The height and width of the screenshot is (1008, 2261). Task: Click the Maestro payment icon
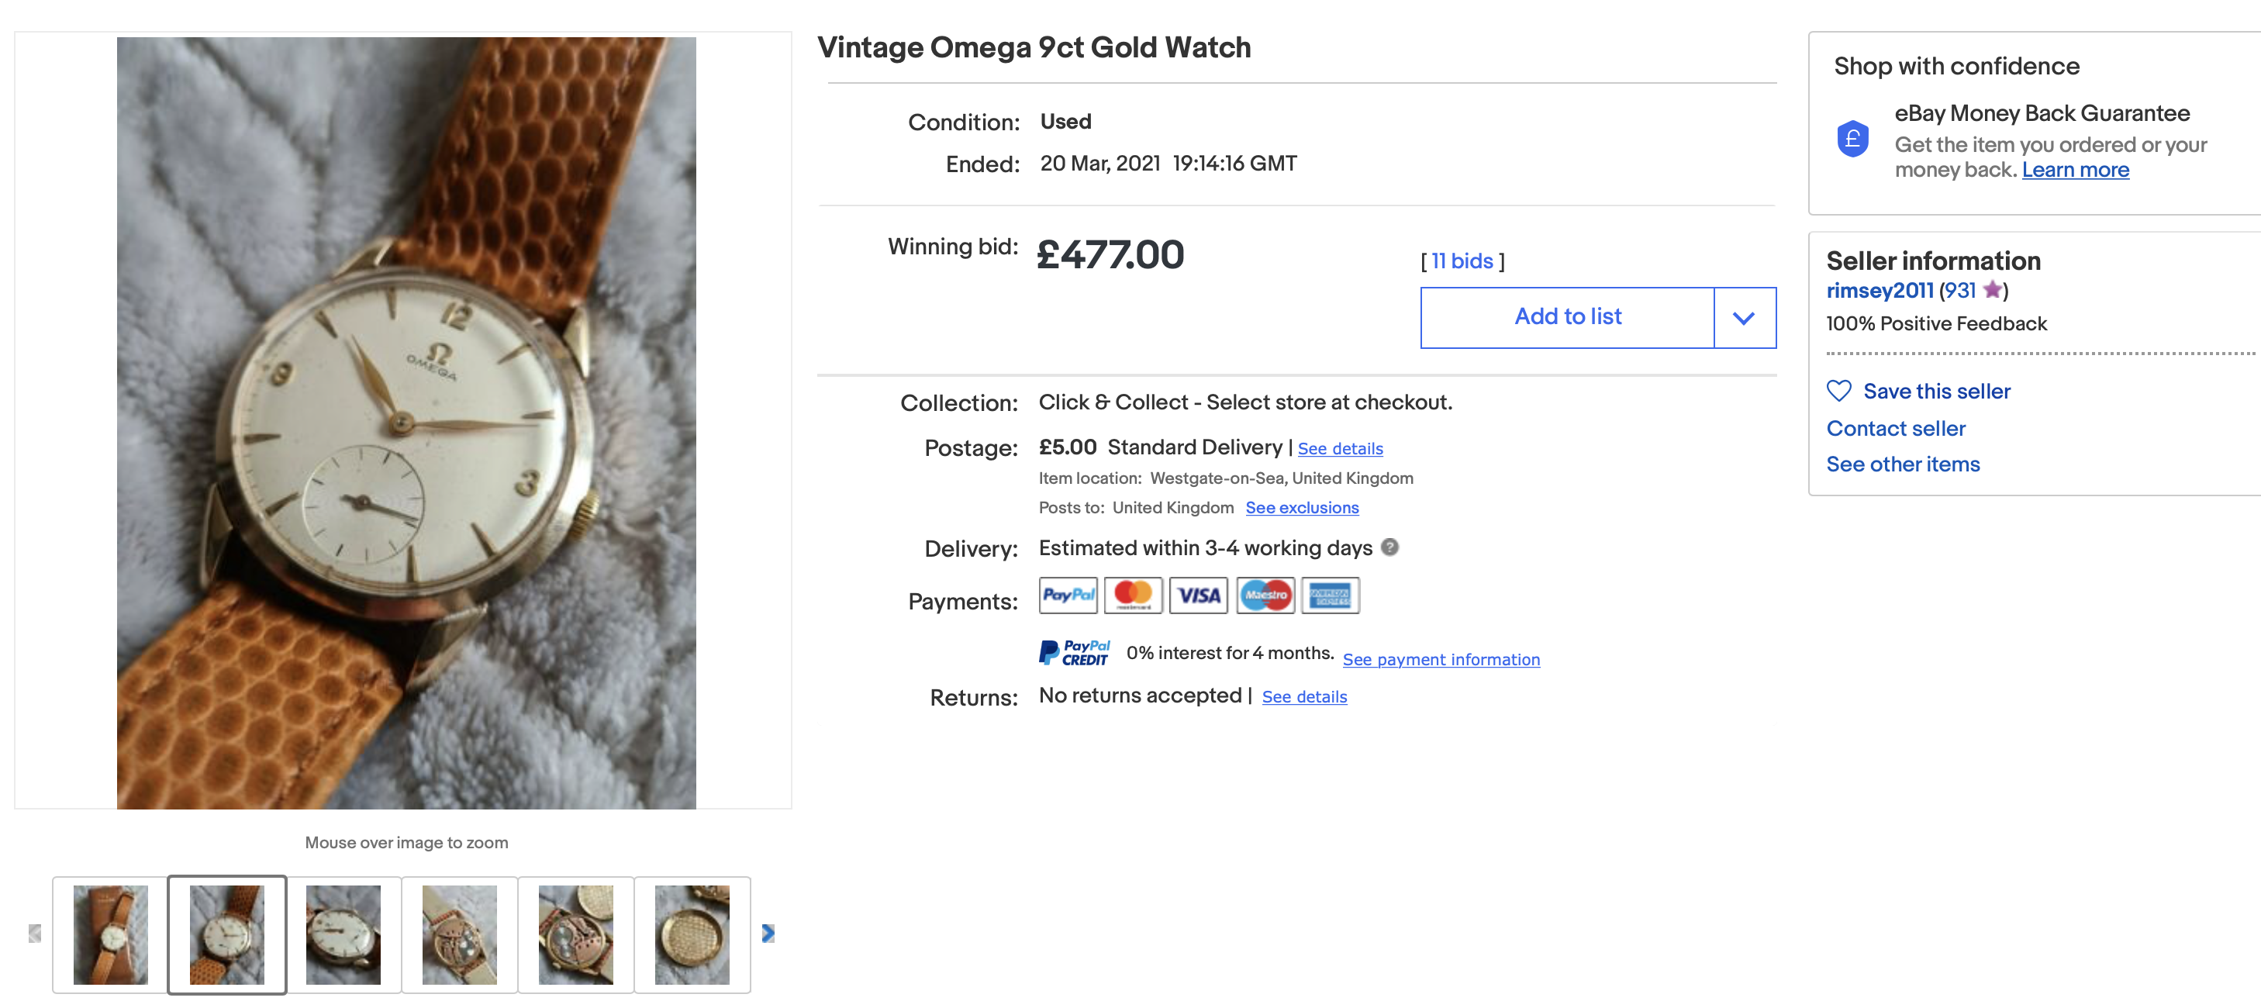point(1265,595)
